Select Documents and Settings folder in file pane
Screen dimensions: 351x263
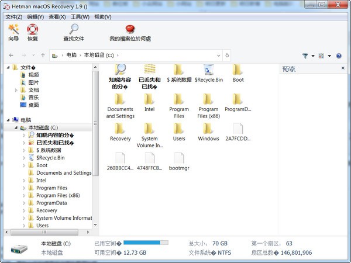tap(120, 106)
